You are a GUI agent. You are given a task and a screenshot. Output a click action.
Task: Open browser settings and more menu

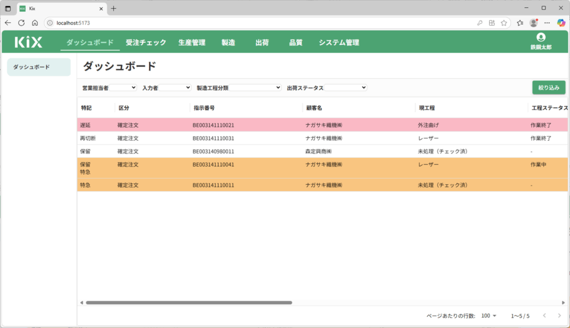[x=547, y=23]
